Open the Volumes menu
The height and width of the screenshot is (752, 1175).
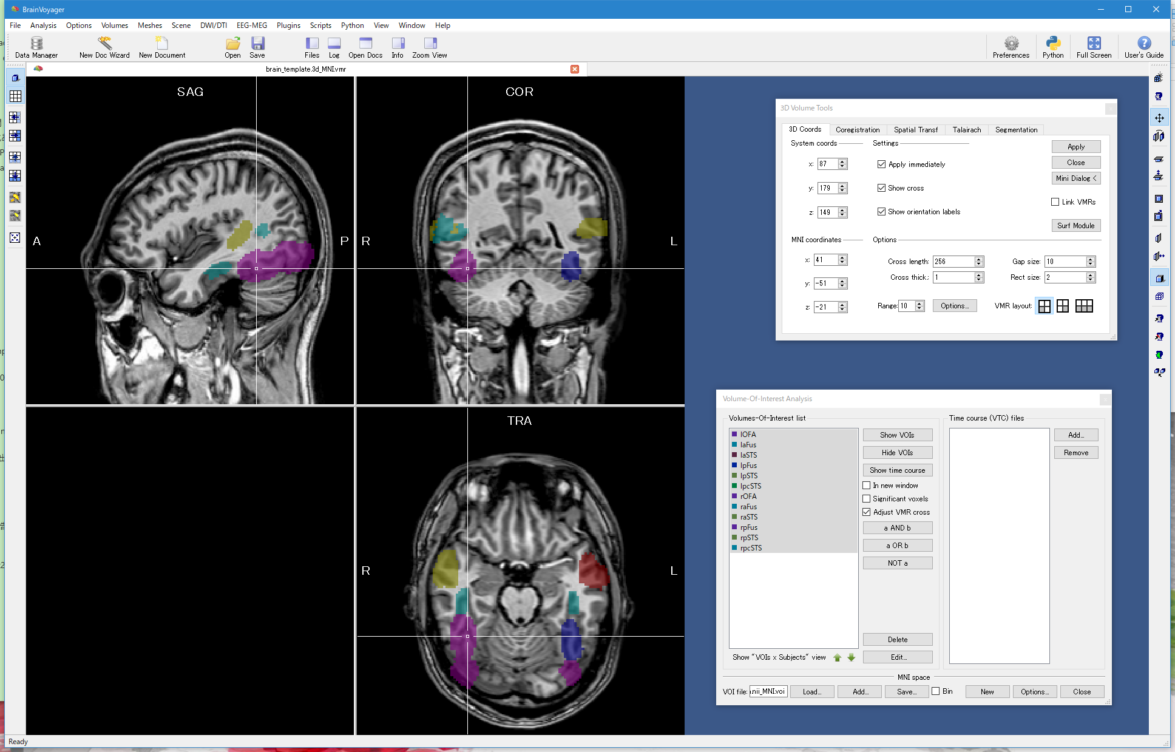[x=115, y=25]
